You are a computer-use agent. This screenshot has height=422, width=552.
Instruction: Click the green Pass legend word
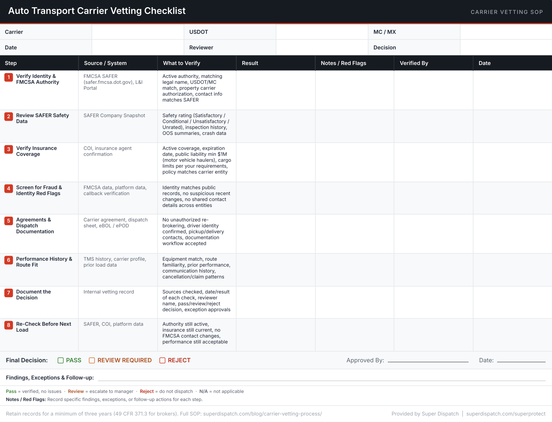[11, 391]
